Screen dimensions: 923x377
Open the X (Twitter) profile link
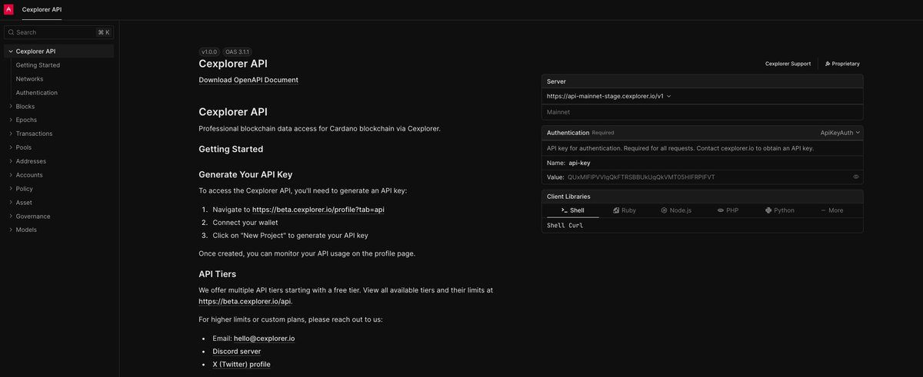tap(242, 365)
